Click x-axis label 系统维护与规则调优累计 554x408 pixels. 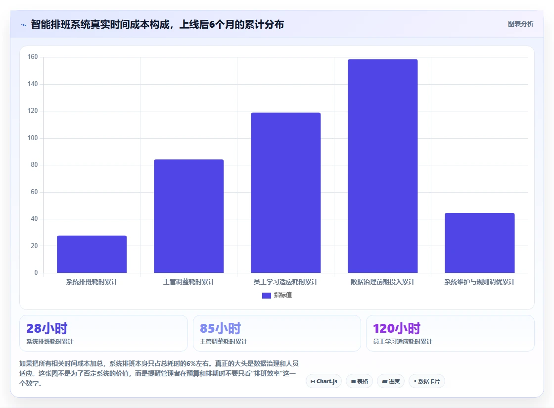pyautogui.click(x=480, y=282)
